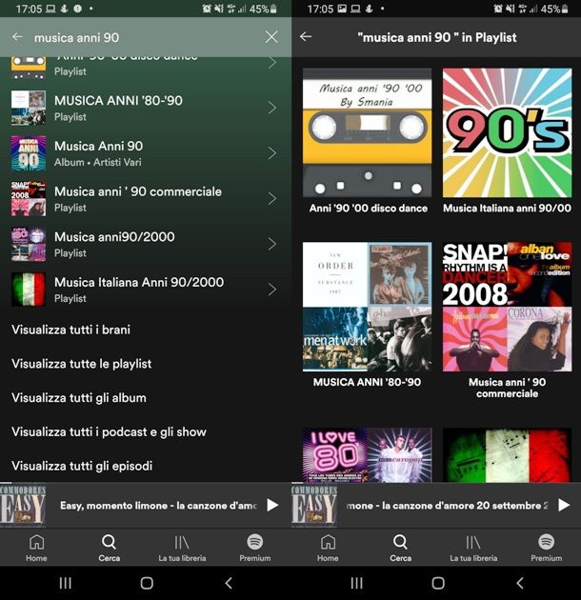581x600 pixels.
Task: Open Premium tab on right screen
Action: [x=546, y=548]
